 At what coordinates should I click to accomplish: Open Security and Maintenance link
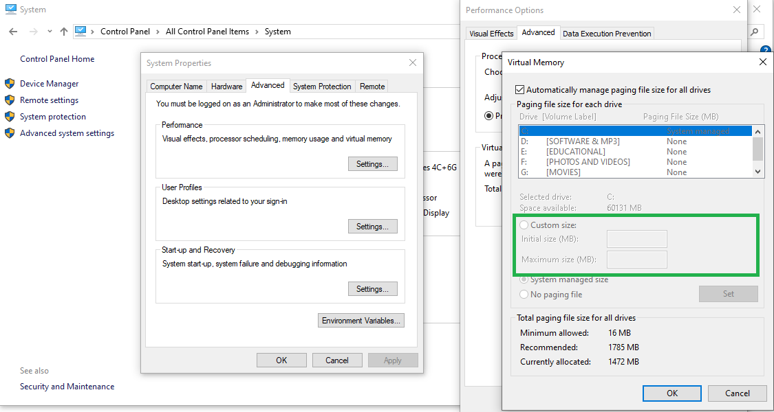point(67,387)
